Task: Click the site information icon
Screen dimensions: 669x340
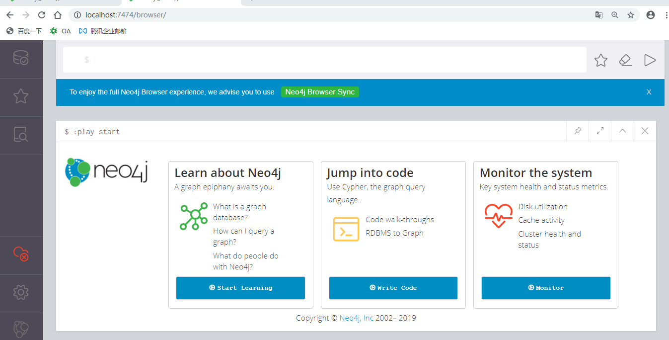Action: click(77, 15)
